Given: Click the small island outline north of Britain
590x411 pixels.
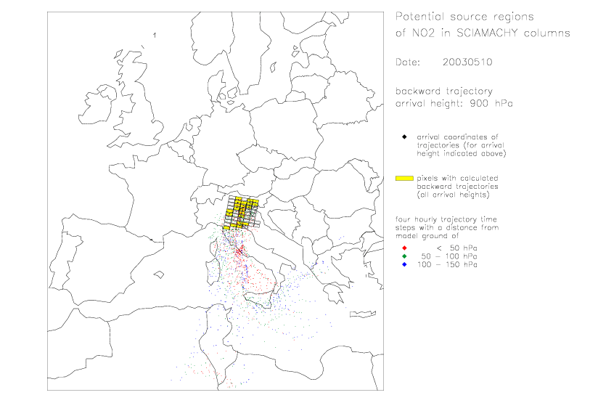Looking at the screenshot, I should (155, 34).
